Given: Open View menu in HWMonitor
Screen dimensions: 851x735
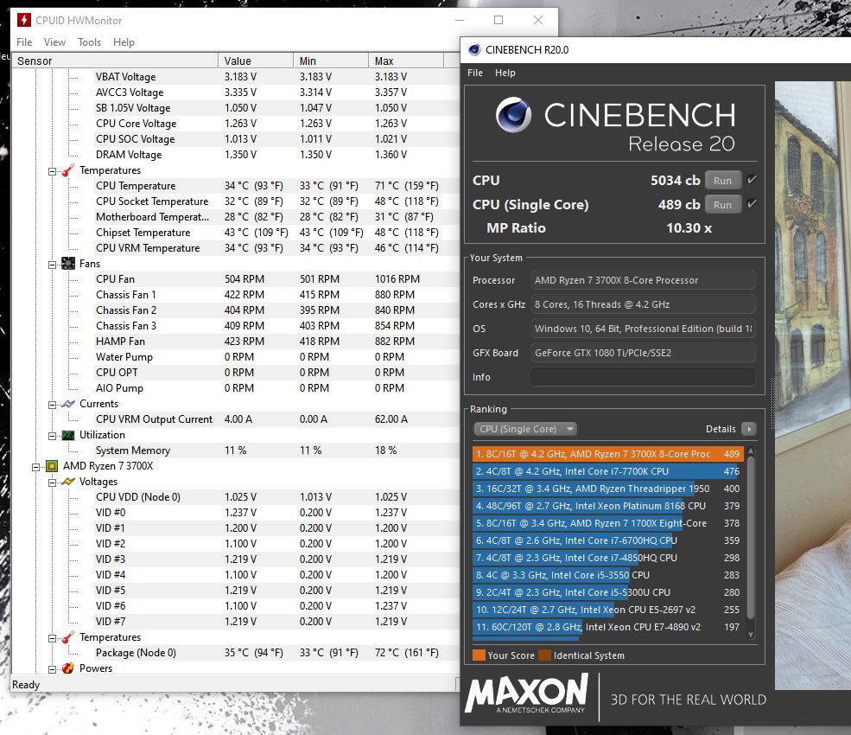Looking at the screenshot, I should point(54,42).
